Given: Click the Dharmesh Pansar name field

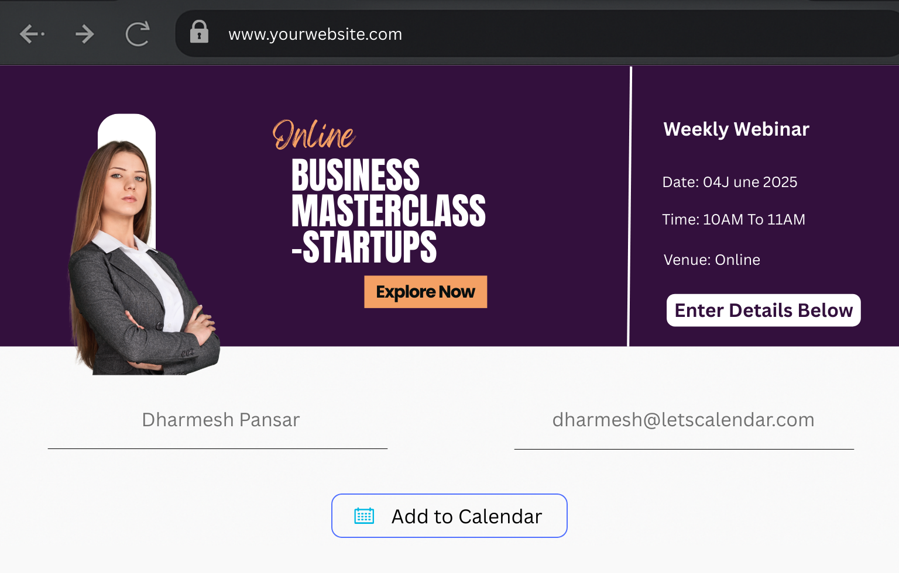Looking at the screenshot, I should coord(220,420).
